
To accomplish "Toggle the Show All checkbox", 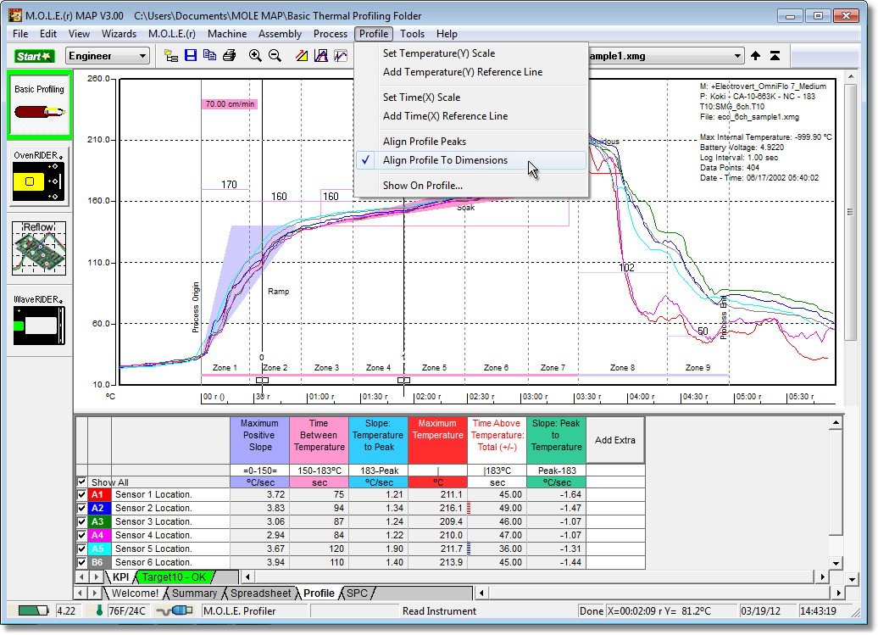I will click(x=81, y=482).
